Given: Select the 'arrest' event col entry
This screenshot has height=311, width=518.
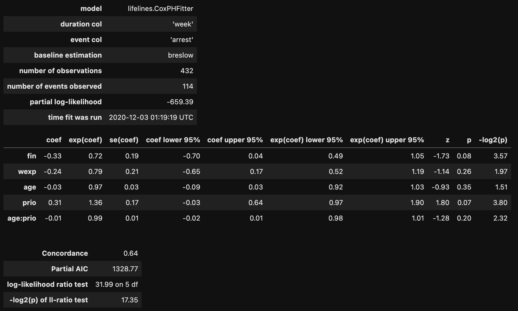Looking at the screenshot, I should click(x=181, y=39).
